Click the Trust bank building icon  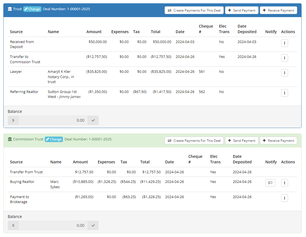(10, 9)
